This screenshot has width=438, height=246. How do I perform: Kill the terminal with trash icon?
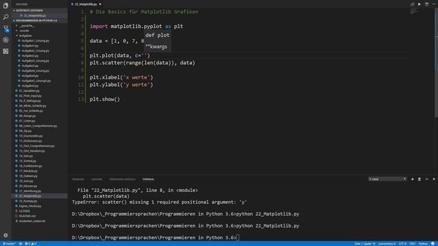420,179
